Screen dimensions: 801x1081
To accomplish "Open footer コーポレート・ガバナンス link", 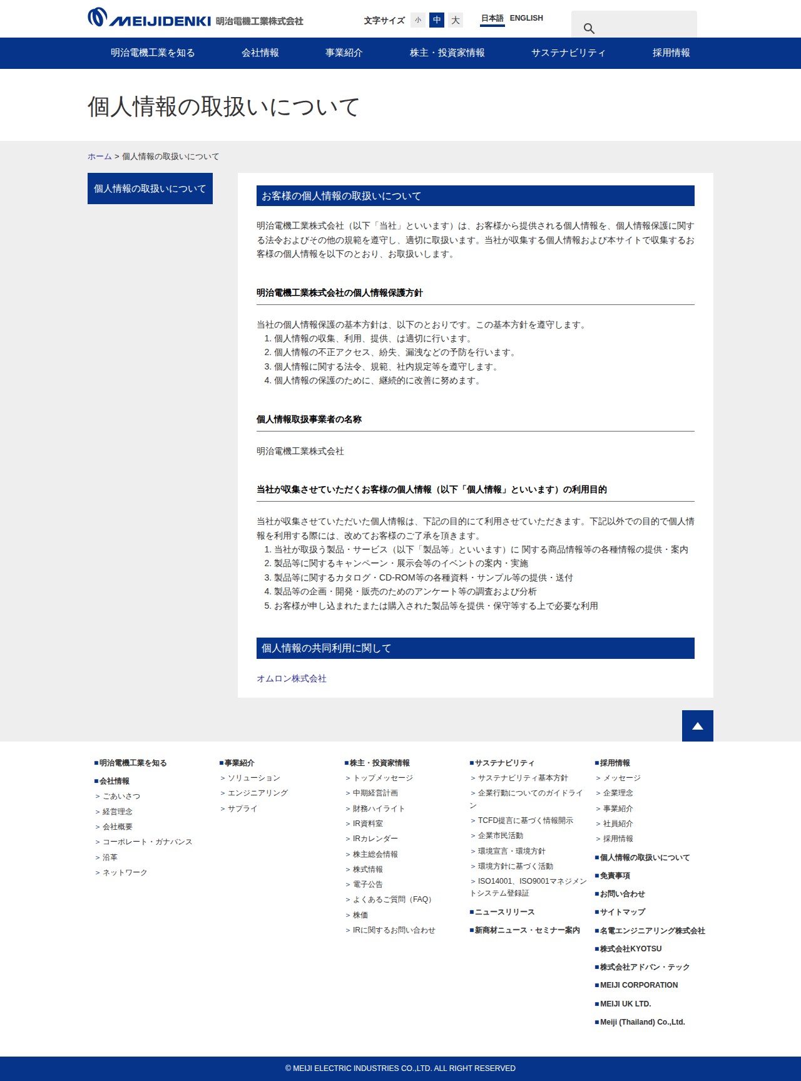I will pos(147,842).
